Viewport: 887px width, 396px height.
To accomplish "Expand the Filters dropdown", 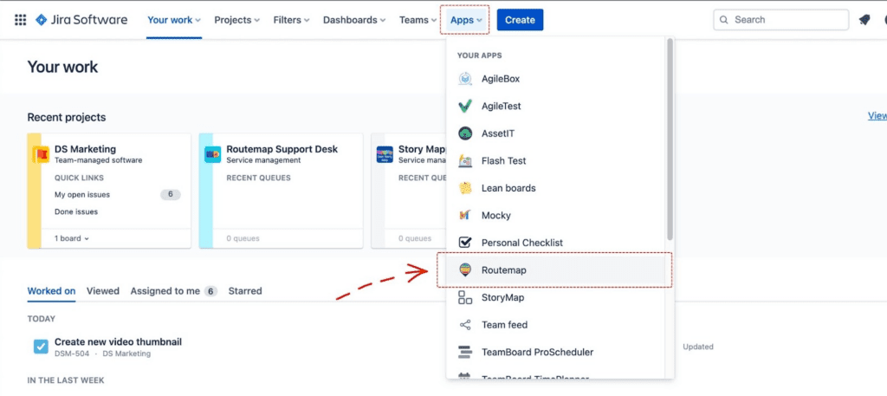I will [x=291, y=20].
